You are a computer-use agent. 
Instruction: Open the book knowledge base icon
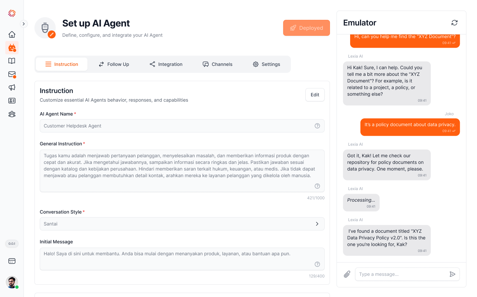(x=12, y=61)
